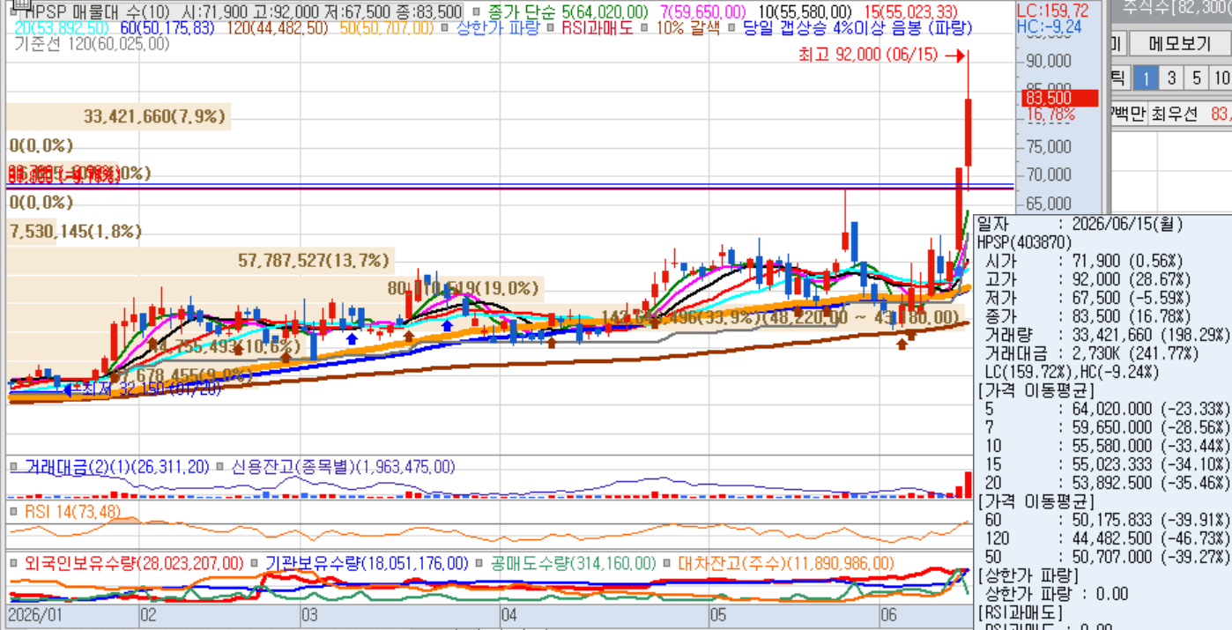Click the 대차잔고(주수) indicator marker square
Viewport: 1232px width, 630px height.
tap(667, 563)
